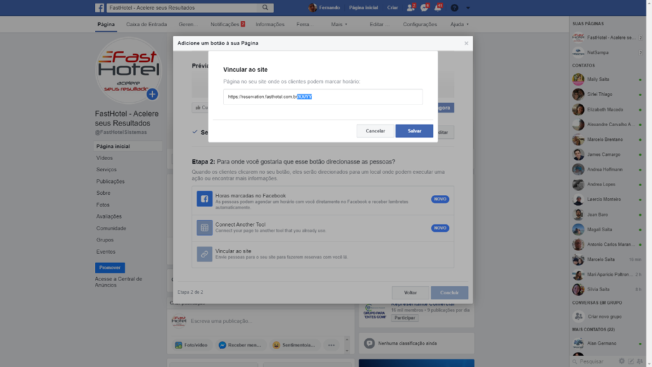Image resolution: width=652 pixels, height=367 pixels.
Task: Select the Vincular ao site link icon
Action: (204, 254)
